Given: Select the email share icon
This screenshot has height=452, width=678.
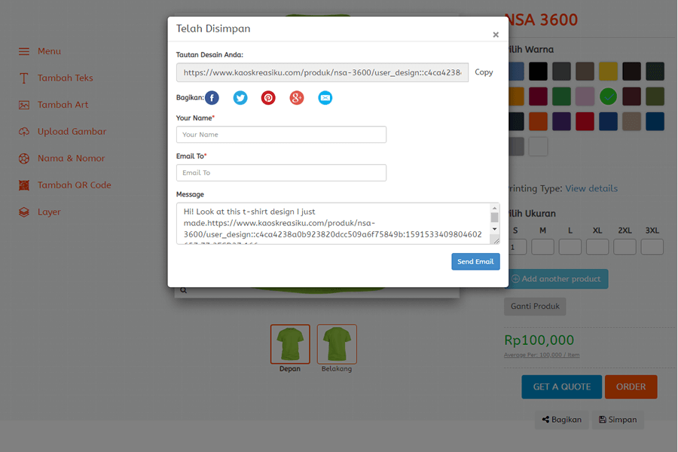Looking at the screenshot, I should 325,98.
